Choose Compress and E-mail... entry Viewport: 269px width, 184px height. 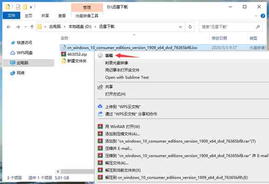click(119, 149)
